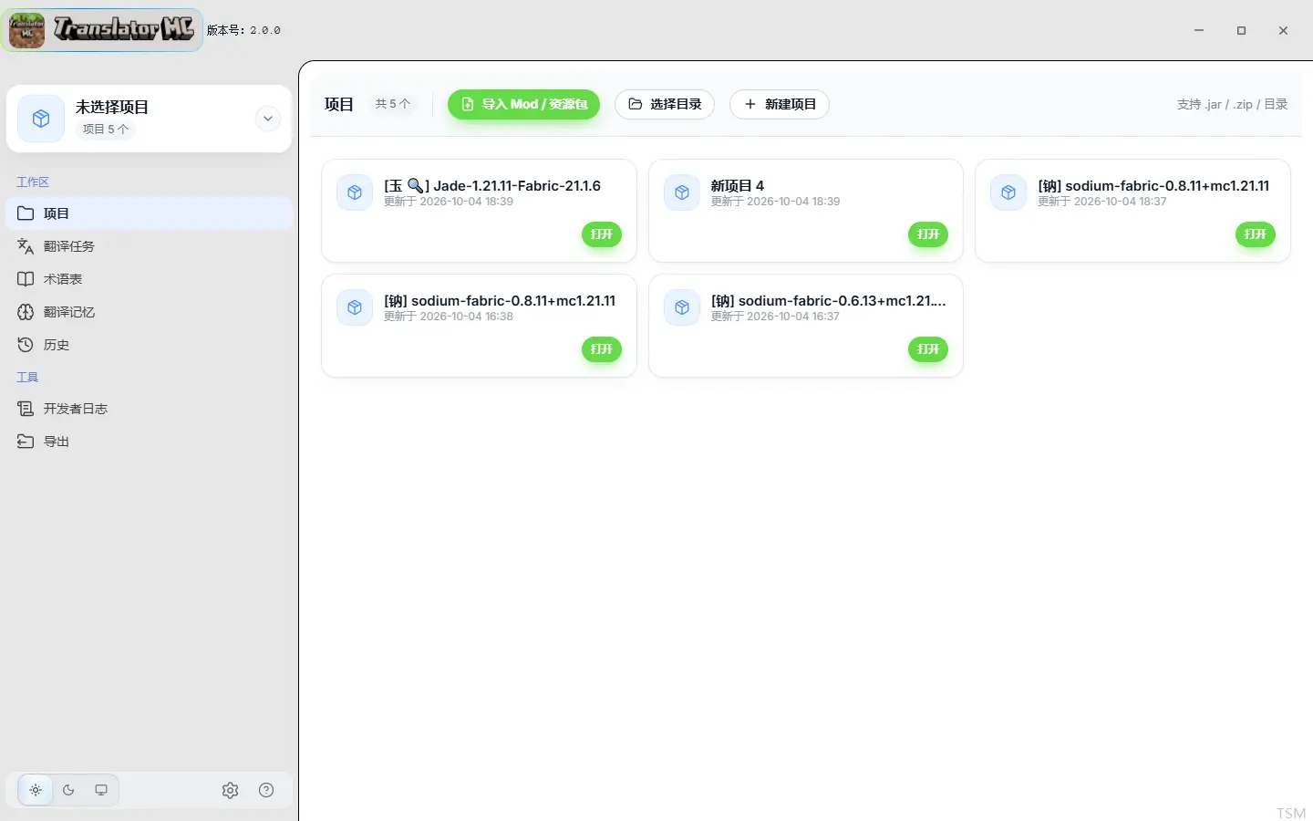The width and height of the screenshot is (1313, 821).
Task: Open the 项目 sidebar section
Action: click(x=149, y=213)
